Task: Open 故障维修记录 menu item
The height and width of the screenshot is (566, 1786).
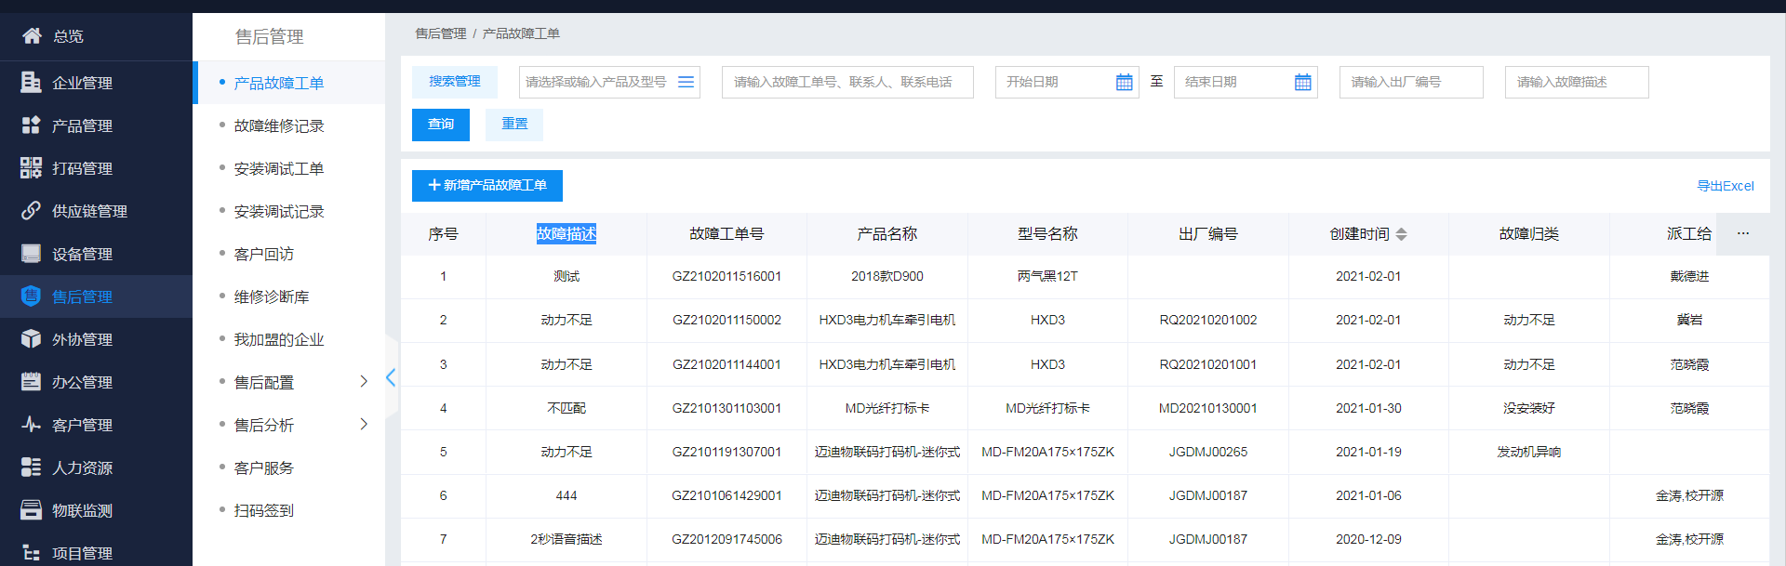Action: 278,125
